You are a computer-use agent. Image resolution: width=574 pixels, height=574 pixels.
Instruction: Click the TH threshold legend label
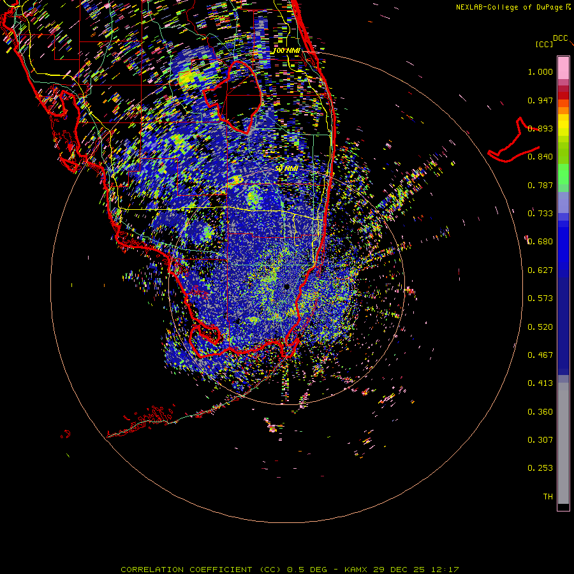coord(548,497)
